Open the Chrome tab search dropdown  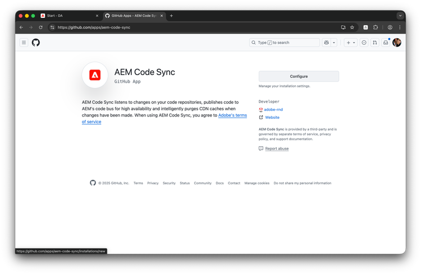coord(400,16)
